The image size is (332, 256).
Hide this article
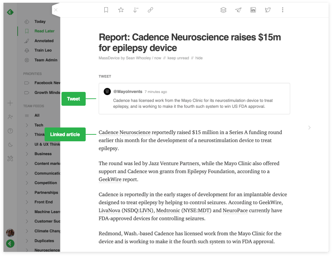pyautogui.click(x=199, y=58)
